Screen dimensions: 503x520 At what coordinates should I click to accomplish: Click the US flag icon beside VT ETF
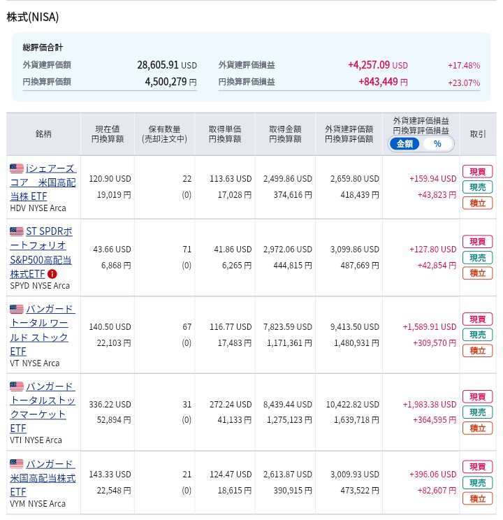17,309
